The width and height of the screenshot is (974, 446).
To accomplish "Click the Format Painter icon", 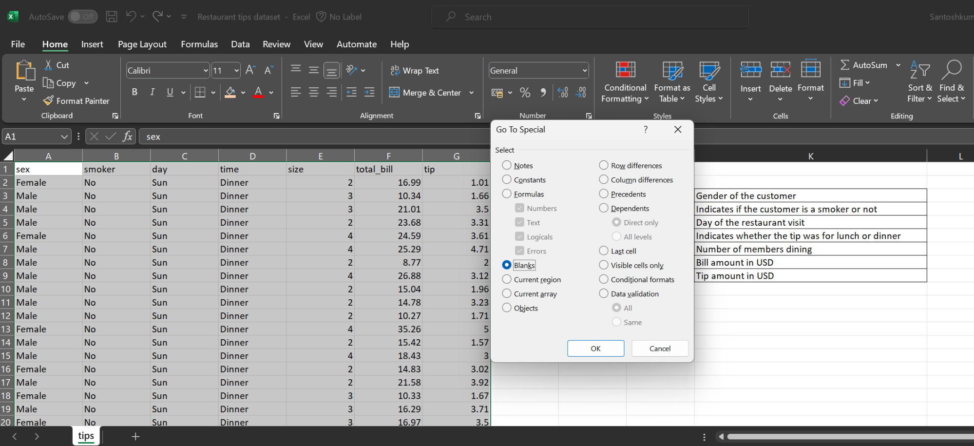I will pos(48,101).
